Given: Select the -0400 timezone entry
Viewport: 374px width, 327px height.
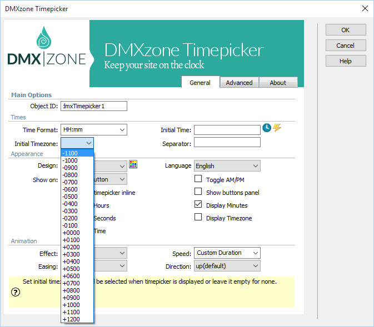Looking at the screenshot, I should (x=77, y=204).
